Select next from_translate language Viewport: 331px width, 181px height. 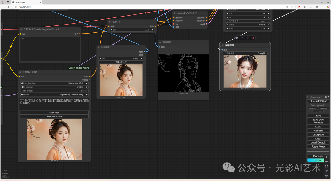[x=86, y=83]
